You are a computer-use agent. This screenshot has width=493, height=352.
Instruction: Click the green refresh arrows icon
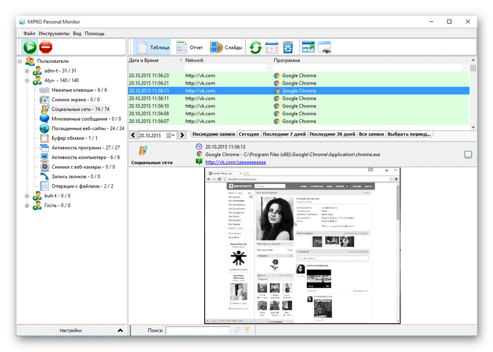tap(255, 48)
